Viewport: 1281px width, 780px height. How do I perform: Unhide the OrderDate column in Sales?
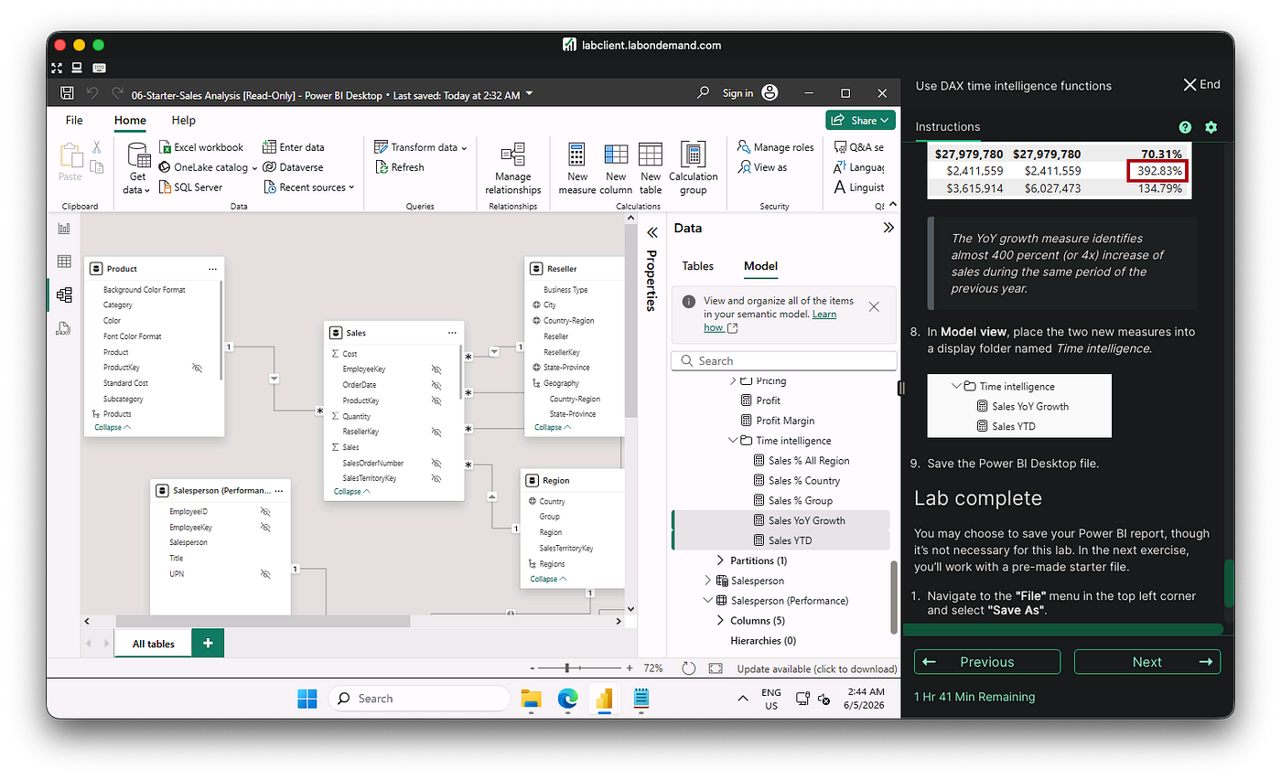click(x=436, y=385)
